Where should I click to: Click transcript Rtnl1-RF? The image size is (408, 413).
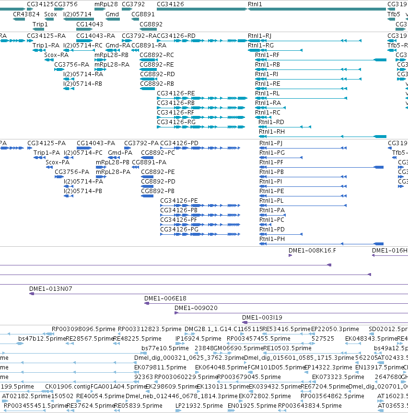pyautogui.click(x=267, y=55)
